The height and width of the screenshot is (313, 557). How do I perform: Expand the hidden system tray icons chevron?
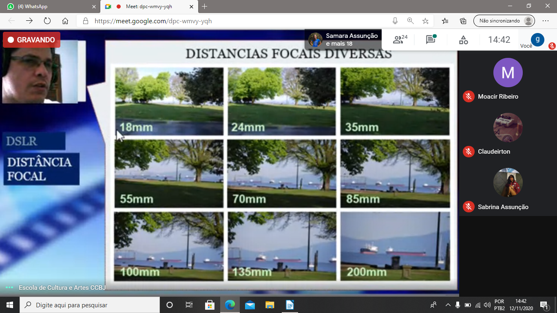pos(448,305)
